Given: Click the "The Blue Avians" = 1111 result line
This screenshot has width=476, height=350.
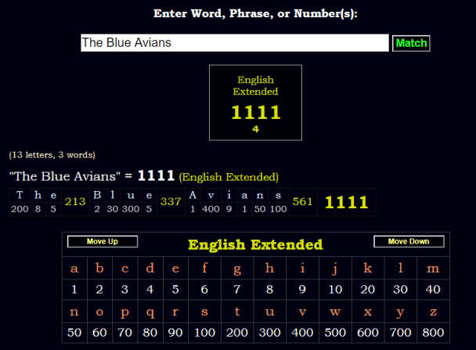Looking at the screenshot, I should [143, 176].
